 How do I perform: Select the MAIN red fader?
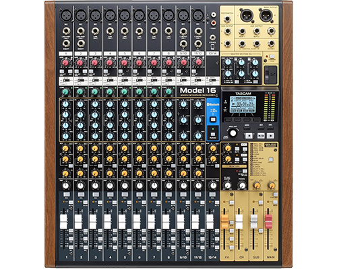click(268, 221)
